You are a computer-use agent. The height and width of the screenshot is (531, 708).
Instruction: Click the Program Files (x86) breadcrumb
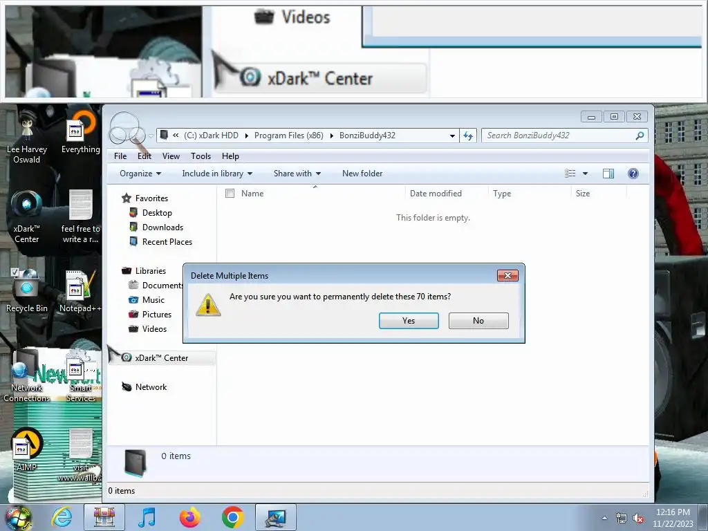(288, 136)
